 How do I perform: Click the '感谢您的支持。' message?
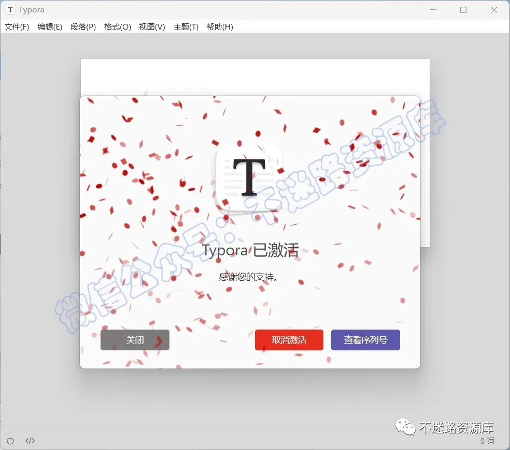point(248,277)
